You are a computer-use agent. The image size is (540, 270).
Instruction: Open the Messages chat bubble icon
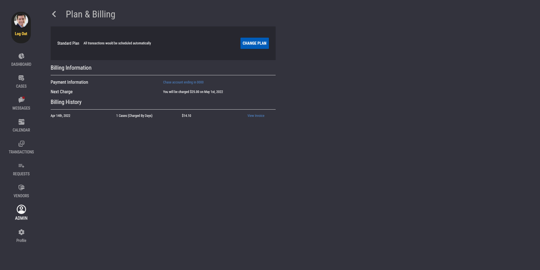pyautogui.click(x=21, y=100)
